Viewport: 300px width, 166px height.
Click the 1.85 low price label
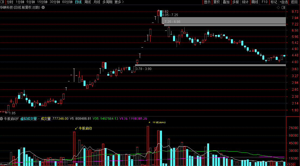pyautogui.click(x=12, y=113)
